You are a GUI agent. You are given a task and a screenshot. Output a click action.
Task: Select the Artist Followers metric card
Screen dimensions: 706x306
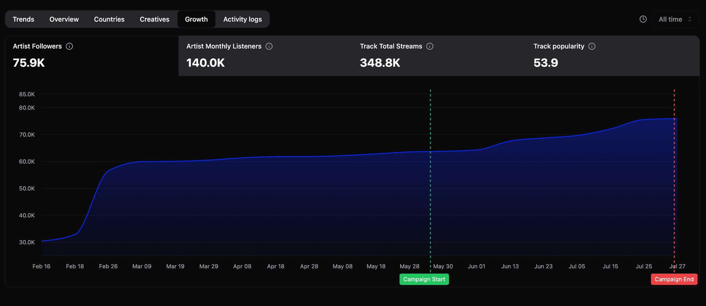pos(92,56)
